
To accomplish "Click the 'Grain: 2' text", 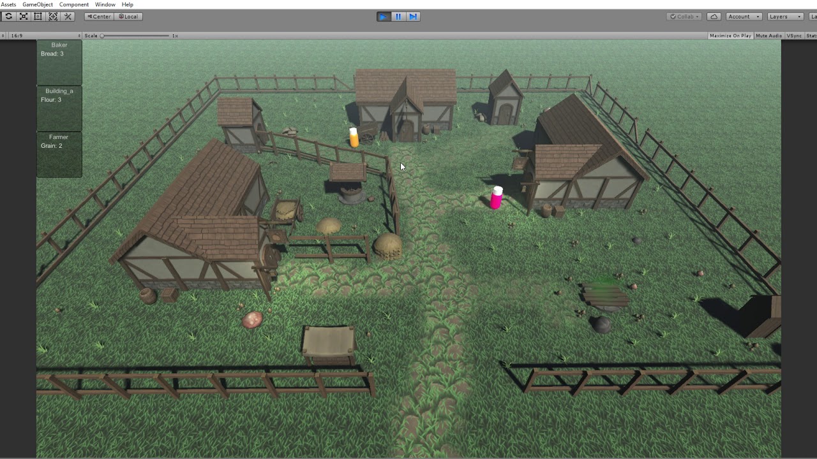I will [x=52, y=145].
